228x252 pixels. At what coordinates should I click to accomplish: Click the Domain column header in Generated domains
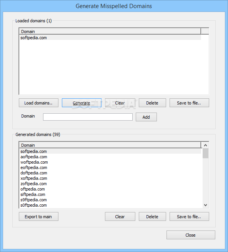(x=110, y=145)
